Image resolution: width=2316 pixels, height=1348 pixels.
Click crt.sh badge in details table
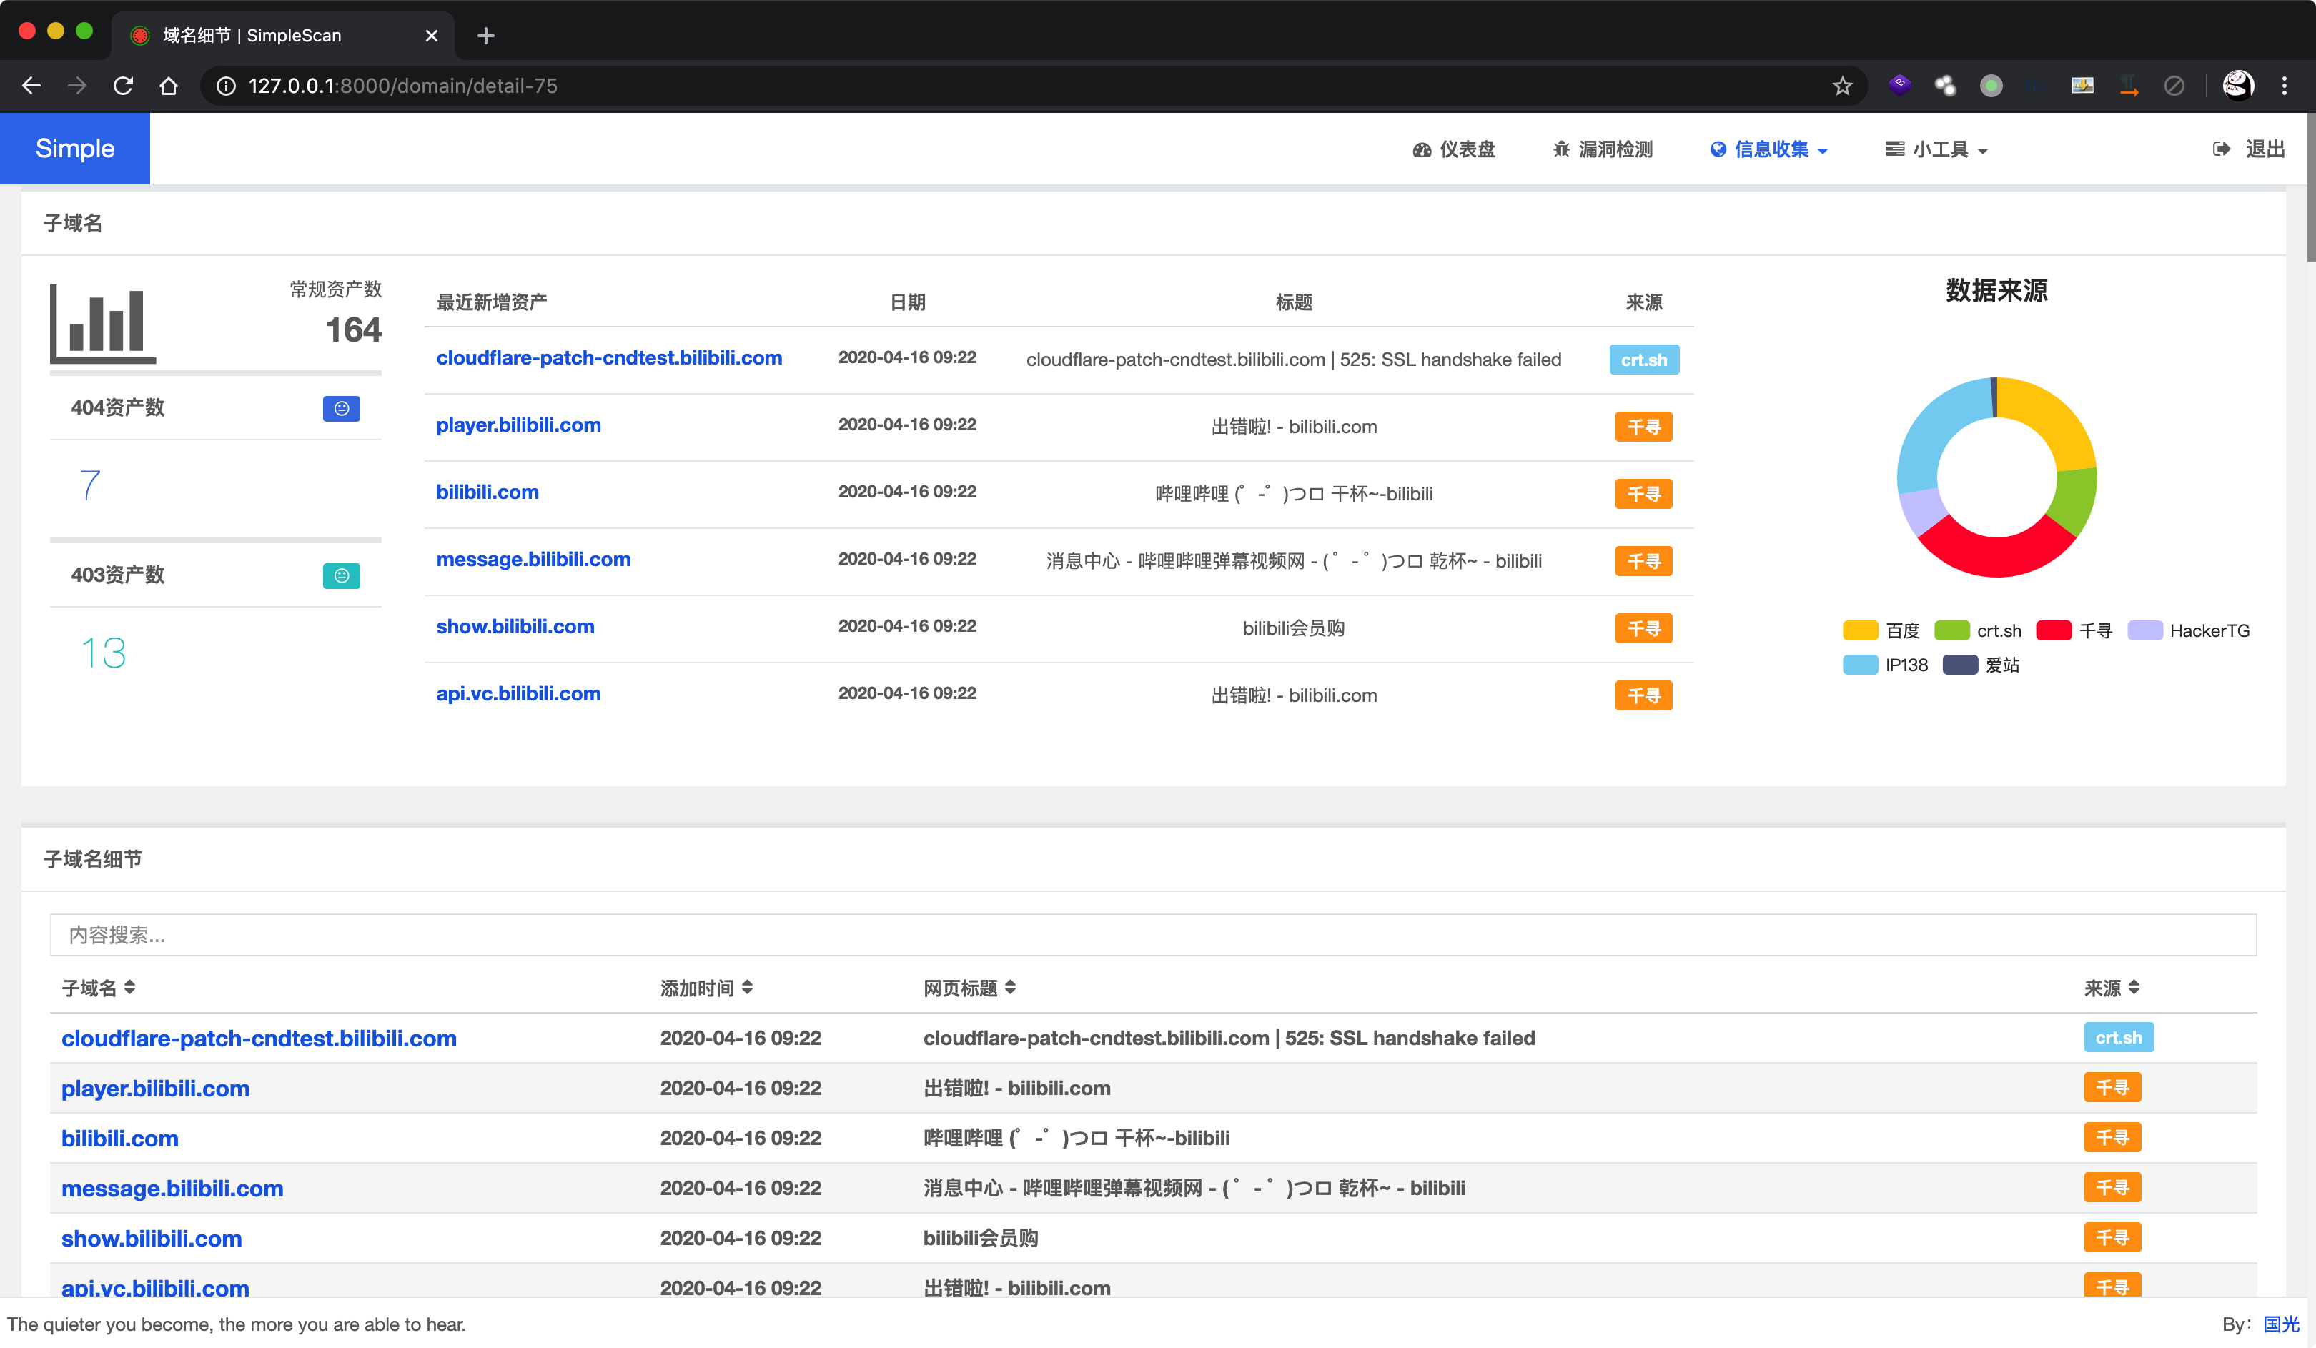click(2119, 1037)
